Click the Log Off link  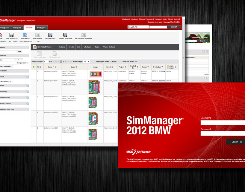click(x=177, y=19)
